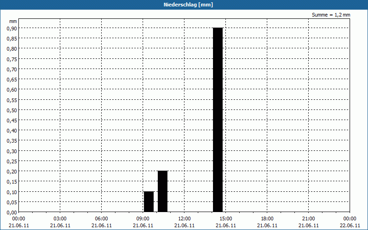This screenshot has width=368, height=230.
Task: Click the 03:00 time axis label
Action: (60, 218)
